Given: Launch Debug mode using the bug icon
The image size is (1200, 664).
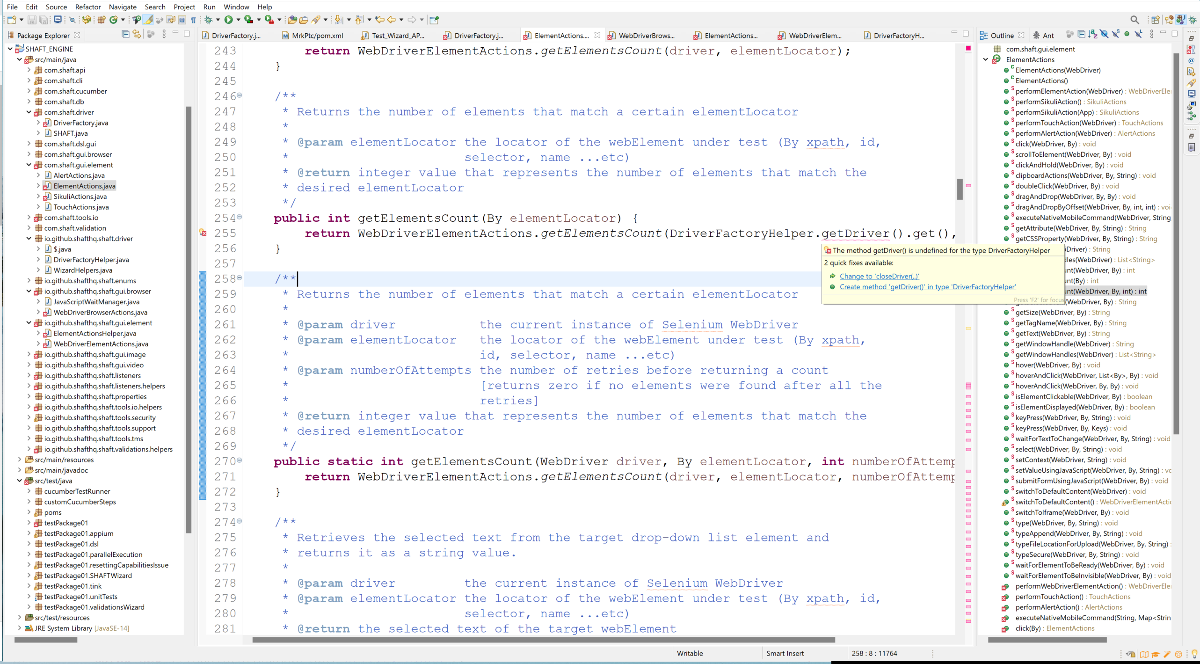Looking at the screenshot, I should [x=210, y=20].
